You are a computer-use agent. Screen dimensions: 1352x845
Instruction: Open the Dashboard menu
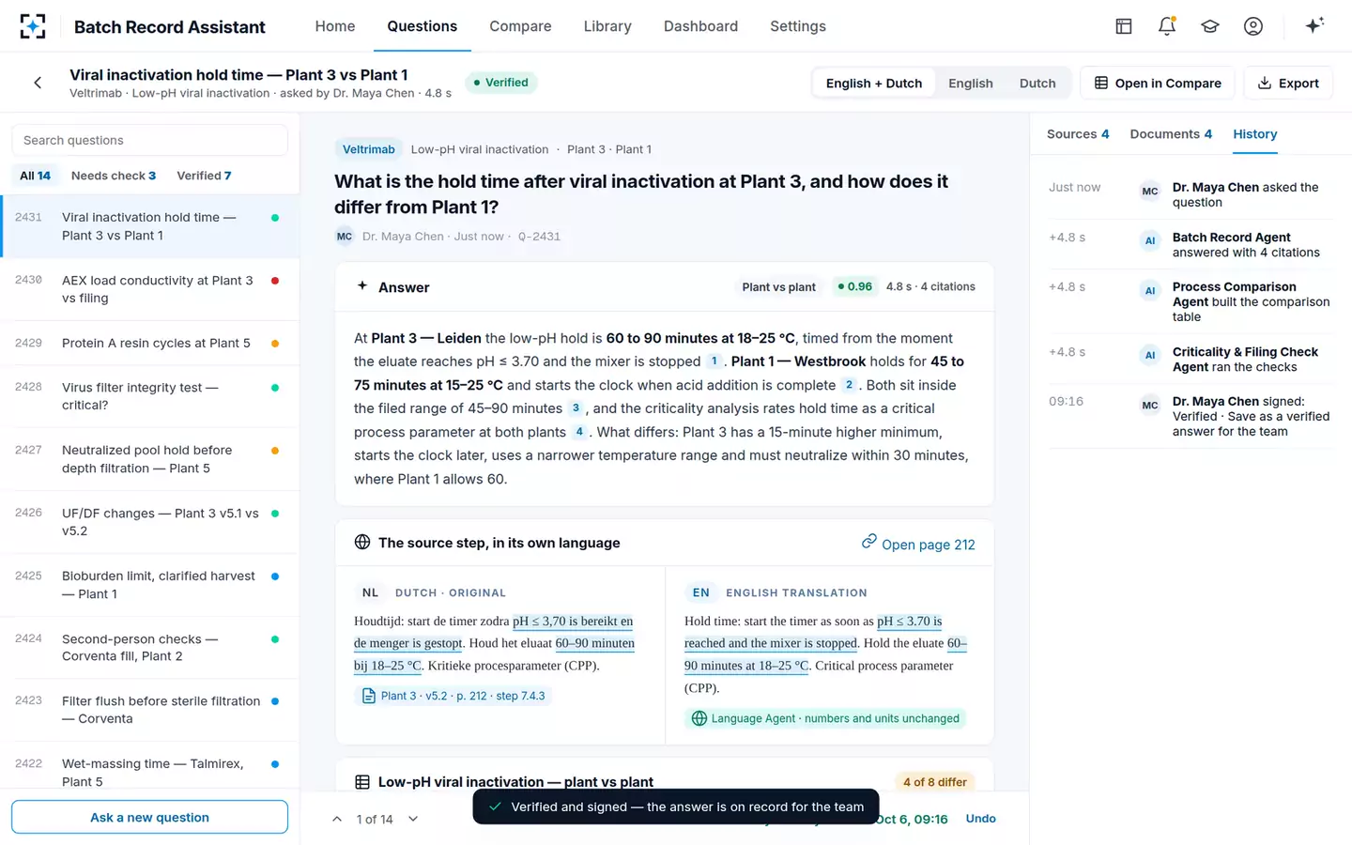(x=700, y=26)
